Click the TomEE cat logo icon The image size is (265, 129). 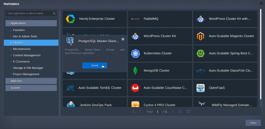pyautogui.click(x=70, y=88)
